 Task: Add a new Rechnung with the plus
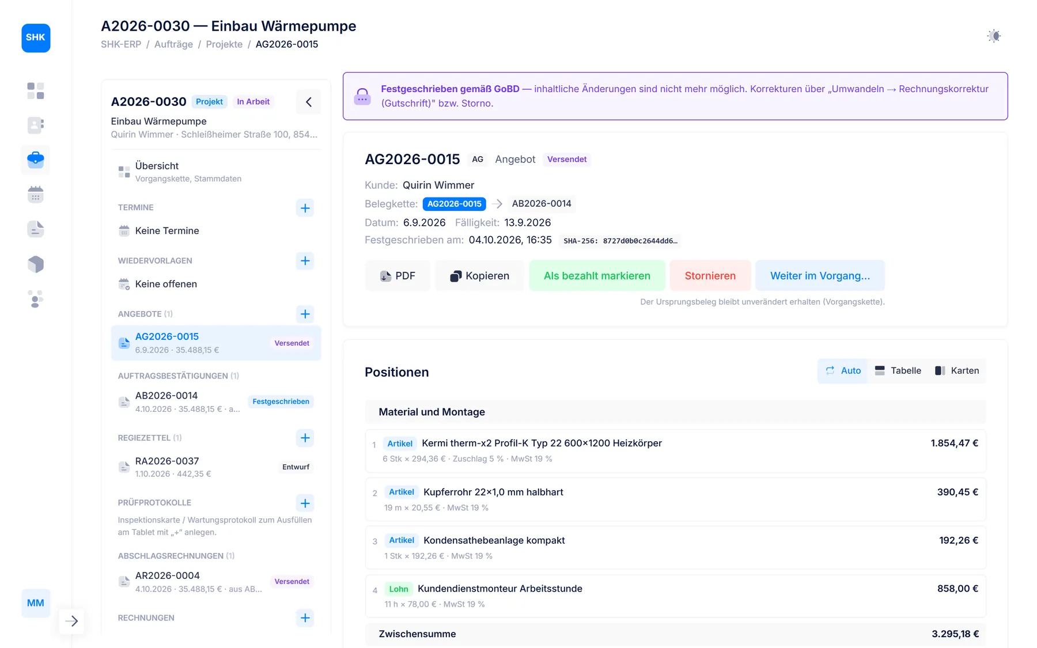click(305, 618)
